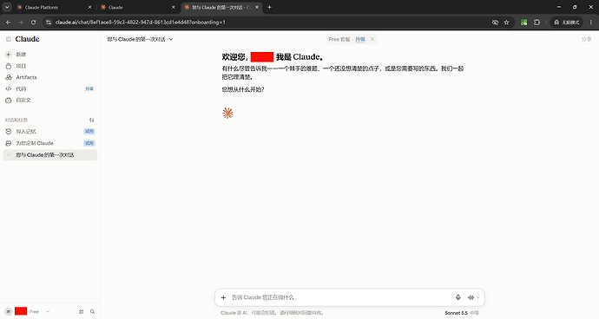Reload the page
Viewport: 599px width, 319px height.
(33, 23)
